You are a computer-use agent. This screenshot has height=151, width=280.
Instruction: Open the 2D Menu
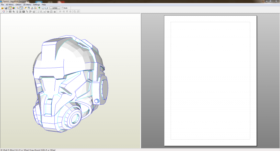click(27, 5)
